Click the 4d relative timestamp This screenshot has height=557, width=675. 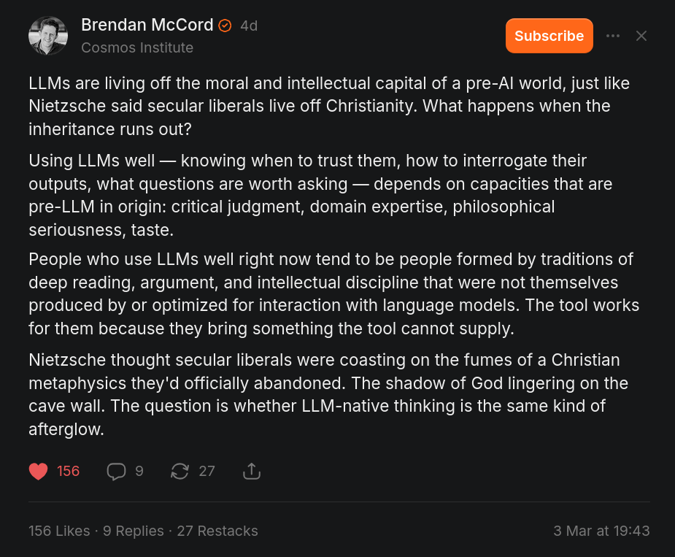tap(249, 26)
